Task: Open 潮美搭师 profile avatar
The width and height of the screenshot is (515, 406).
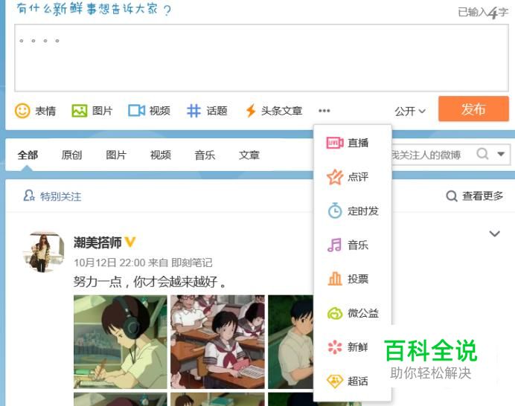Action: (x=43, y=252)
